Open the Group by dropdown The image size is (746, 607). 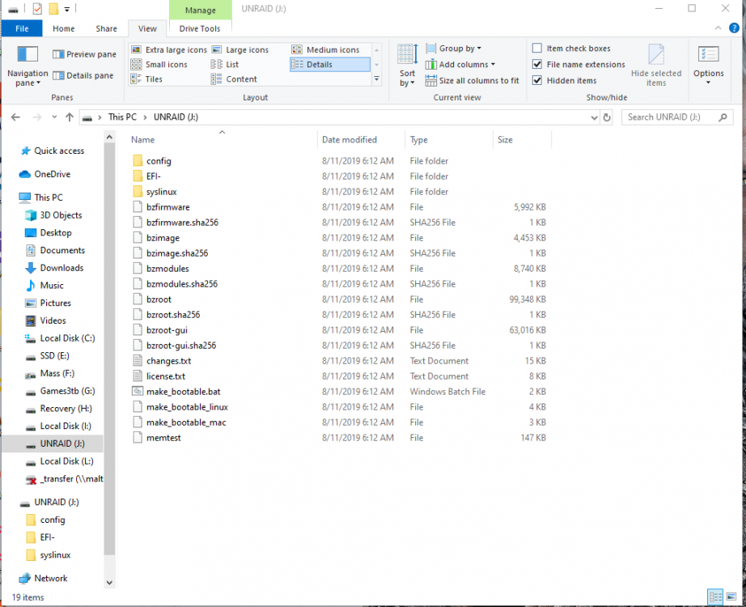[453, 48]
